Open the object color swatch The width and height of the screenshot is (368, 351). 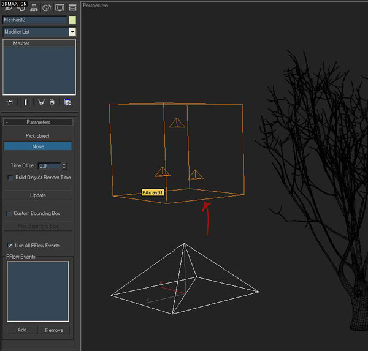click(x=72, y=20)
